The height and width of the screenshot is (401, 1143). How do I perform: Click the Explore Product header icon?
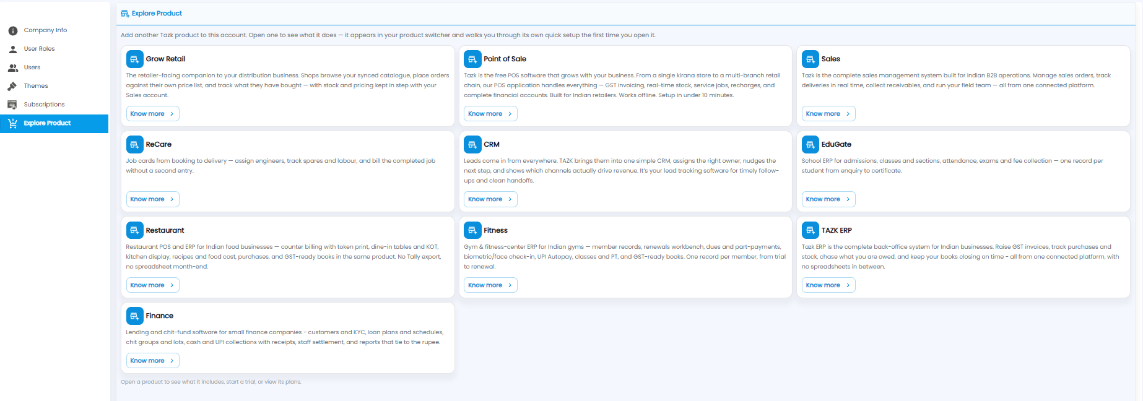(x=125, y=14)
